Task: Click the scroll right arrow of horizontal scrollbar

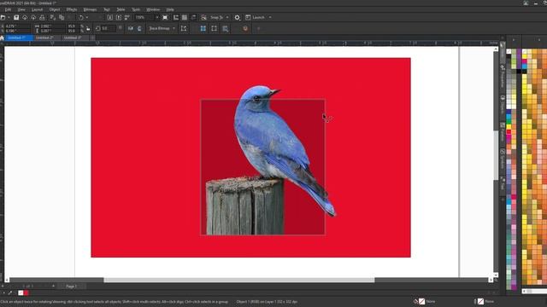Action: coord(491,280)
